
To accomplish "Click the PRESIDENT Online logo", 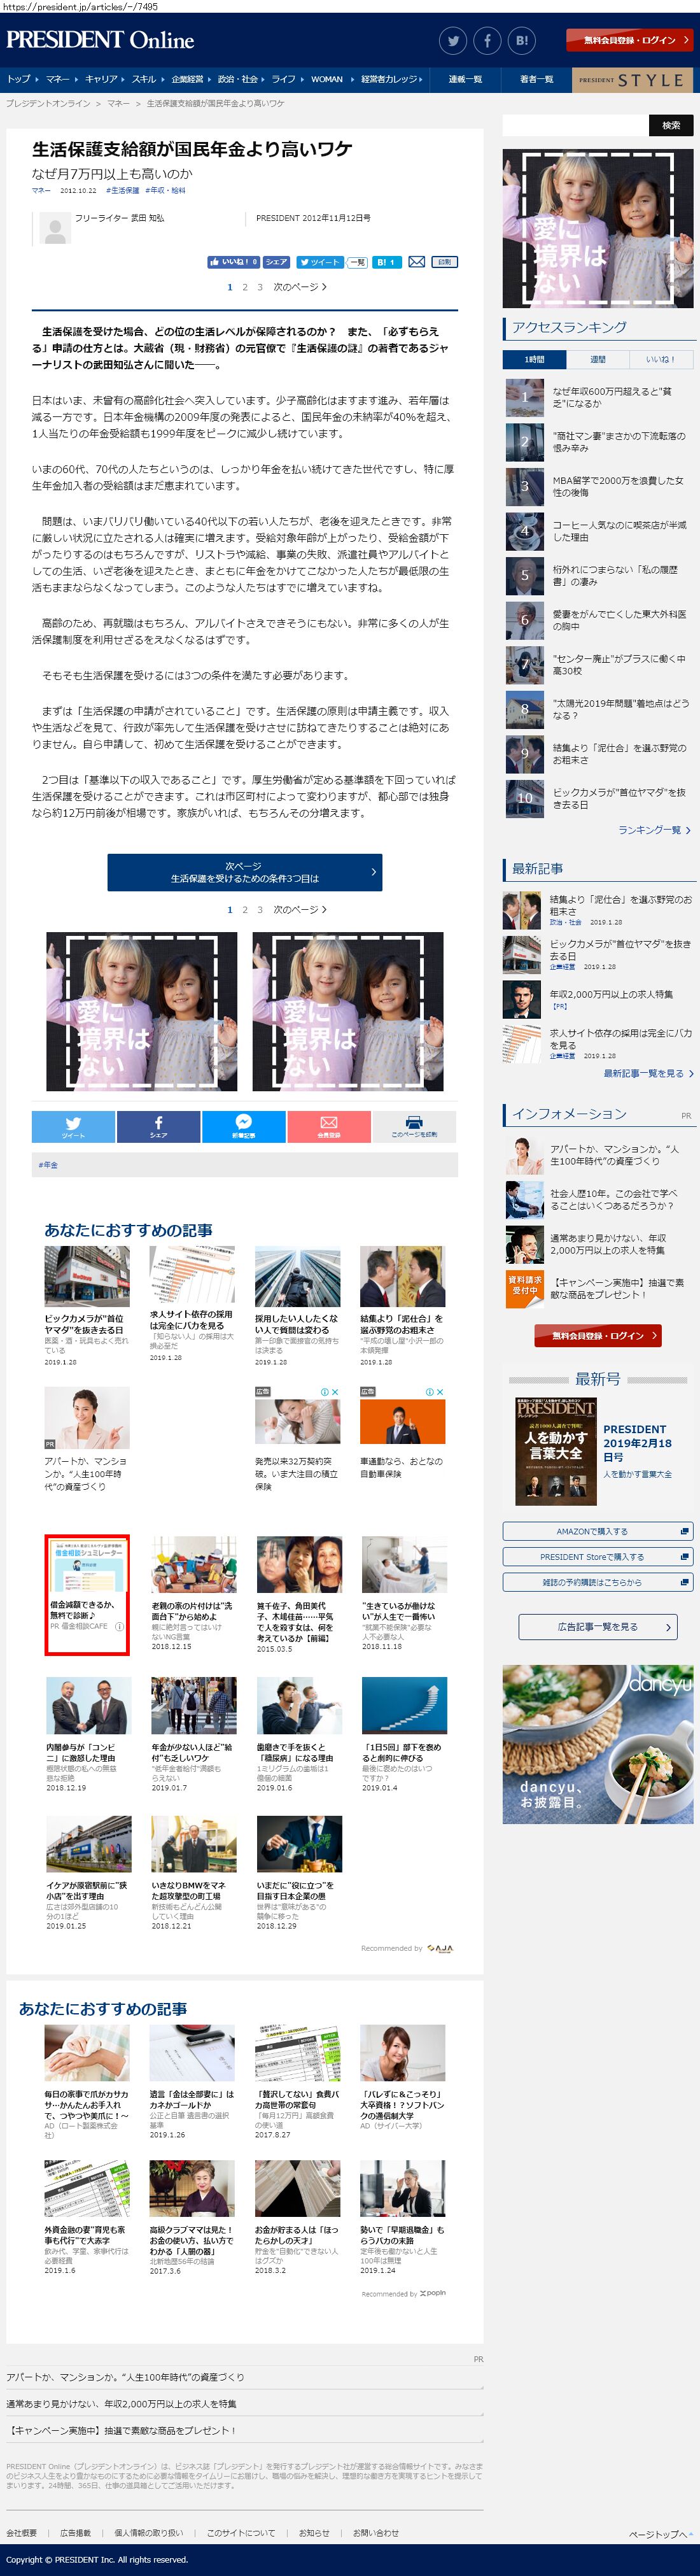I will pos(100,40).
